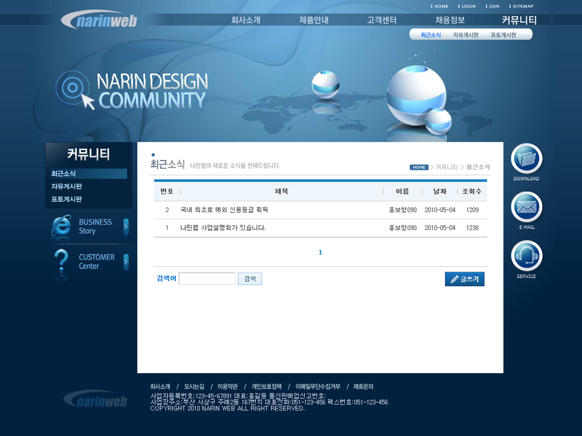The width and height of the screenshot is (582, 436).
Task: Go to page 1 in pagination
Action: click(x=320, y=252)
